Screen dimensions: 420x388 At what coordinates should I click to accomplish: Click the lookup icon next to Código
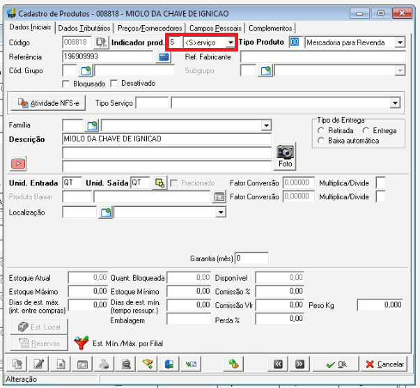(101, 42)
